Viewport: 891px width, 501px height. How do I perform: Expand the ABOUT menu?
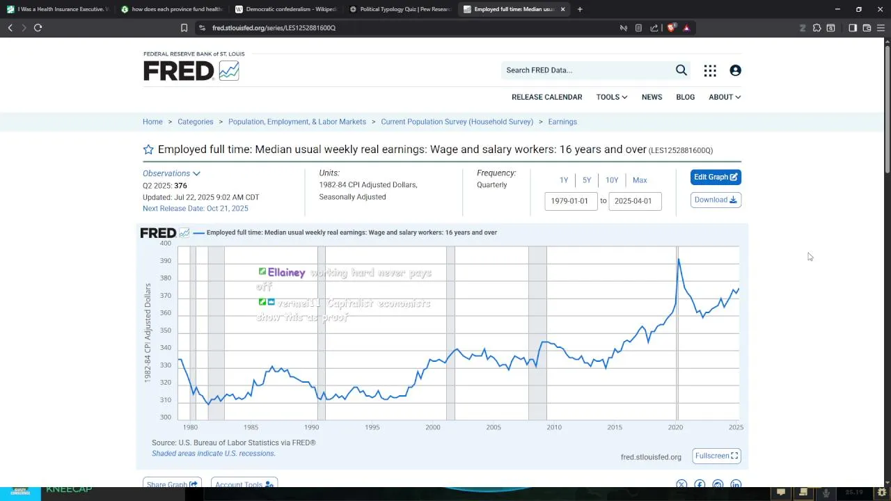point(725,97)
